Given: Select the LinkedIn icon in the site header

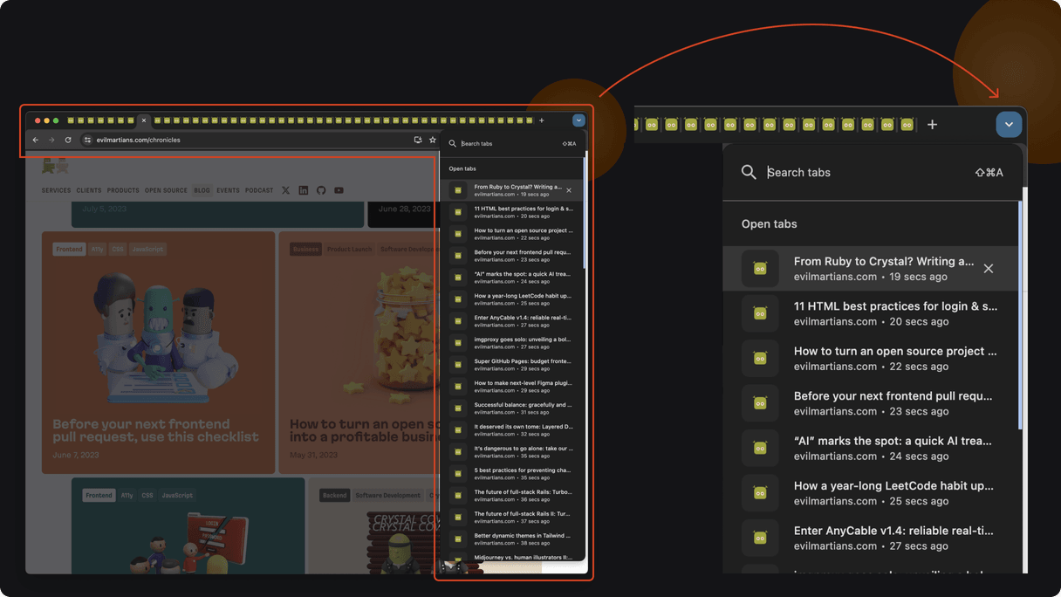Looking at the screenshot, I should coord(304,190).
